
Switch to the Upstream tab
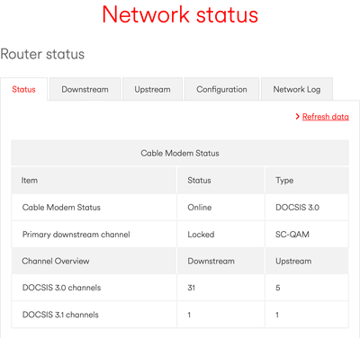click(152, 89)
